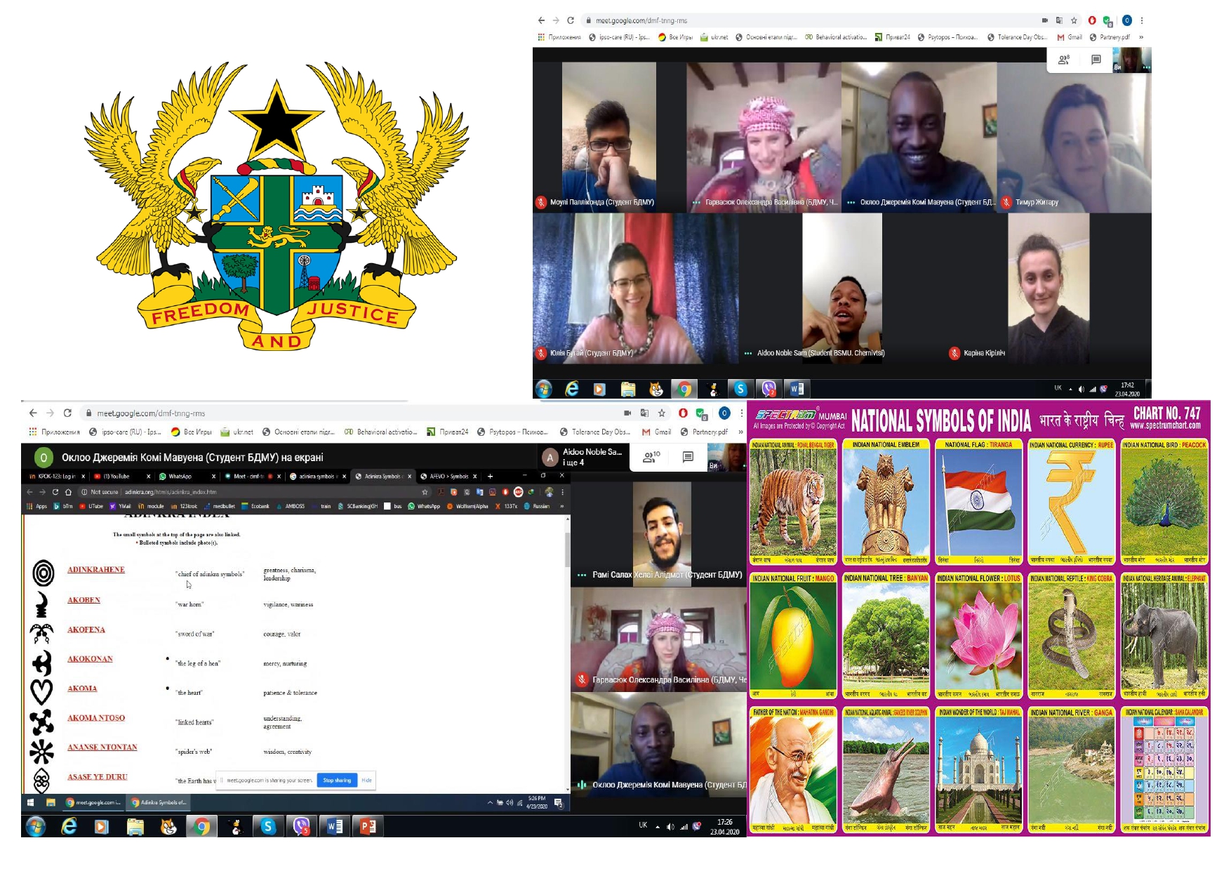Expand Aidoo Noble Sa... and 4 more participants tile
This screenshot has height=871, width=1231.
(x=584, y=457)
